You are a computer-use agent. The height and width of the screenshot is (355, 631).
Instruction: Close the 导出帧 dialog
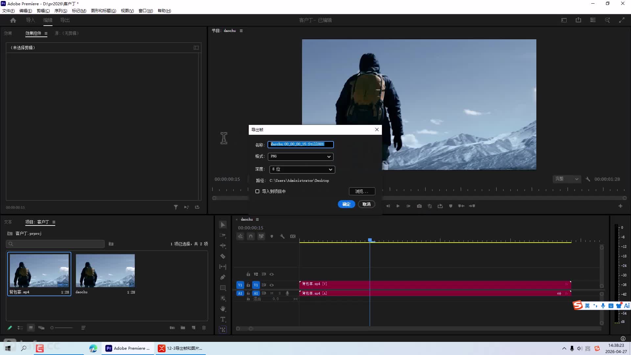pos(377,130)
